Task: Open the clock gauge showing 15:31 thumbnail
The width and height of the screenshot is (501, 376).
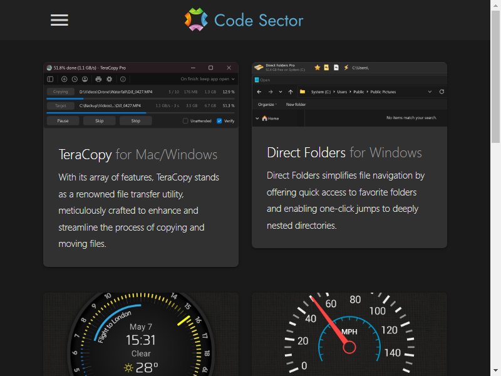Action: [141, 334]
